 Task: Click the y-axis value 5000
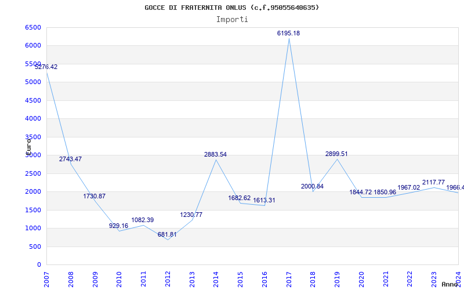[x=33, y=82]
